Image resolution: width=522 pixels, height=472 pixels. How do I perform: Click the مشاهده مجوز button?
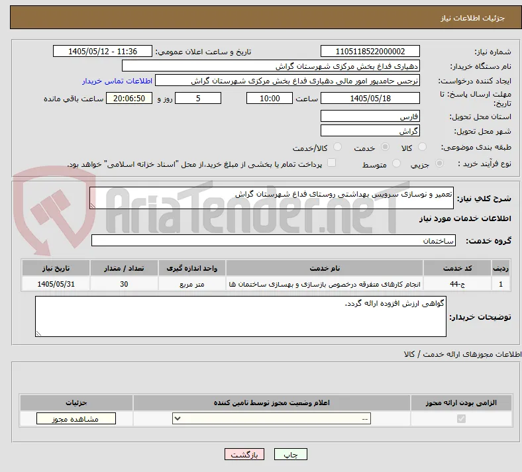[x=76, y=419]
